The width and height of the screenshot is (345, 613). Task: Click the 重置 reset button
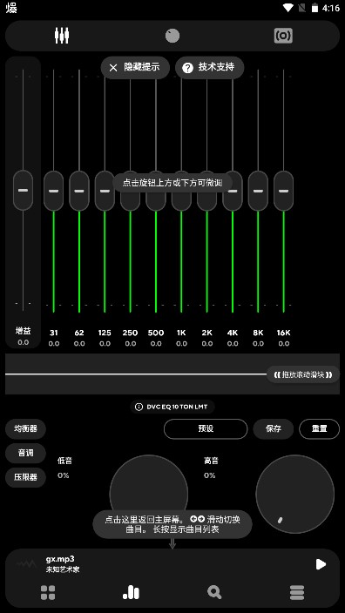[x=319, y=429]
